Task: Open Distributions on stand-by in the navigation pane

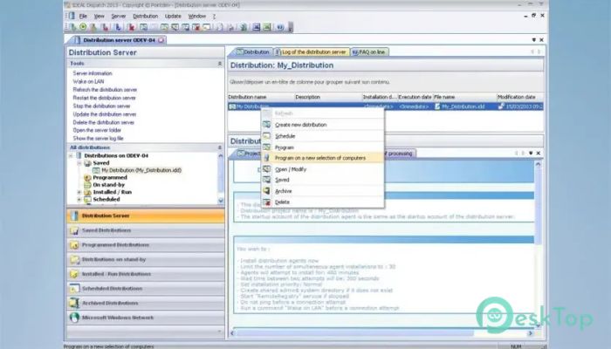Action: pyautogui.click(x=146, y=259)
